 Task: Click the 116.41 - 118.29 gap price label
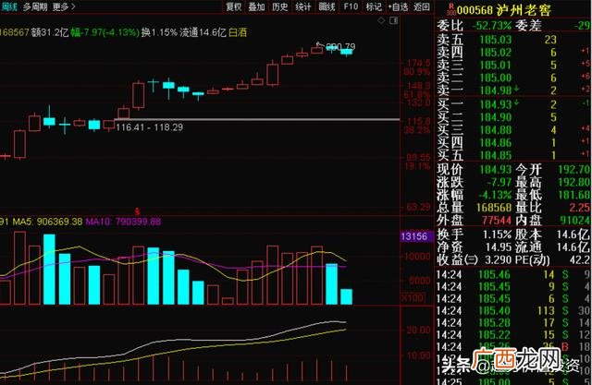pyautogui.click(x=150, y=127)
